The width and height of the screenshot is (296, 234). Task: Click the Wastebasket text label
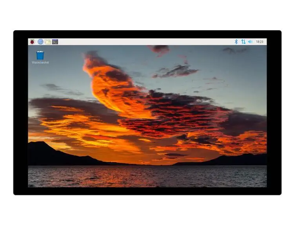point(40,63)
